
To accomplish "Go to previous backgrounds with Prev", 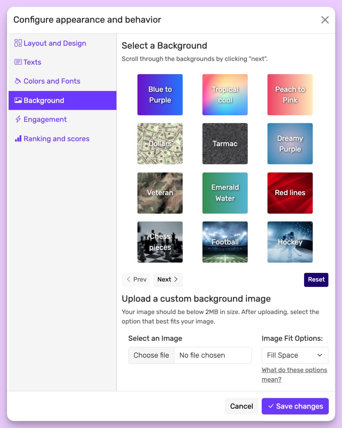I will click(136, 279).
